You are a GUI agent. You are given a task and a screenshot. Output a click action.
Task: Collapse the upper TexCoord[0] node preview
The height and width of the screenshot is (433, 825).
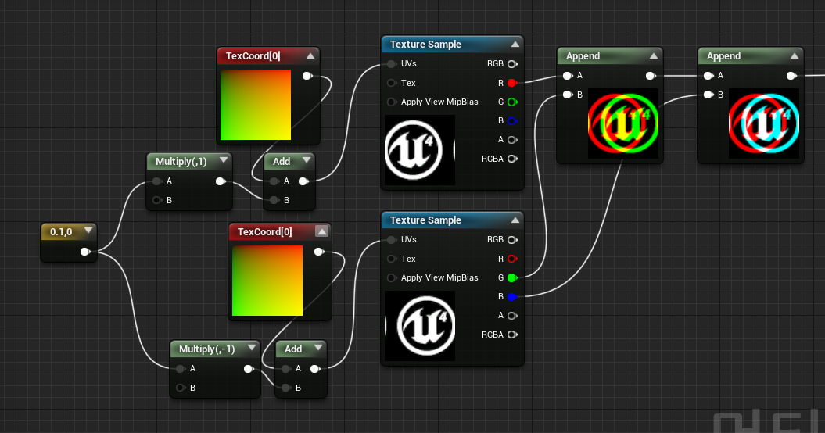pyautogui.click(x=310, y=55)
